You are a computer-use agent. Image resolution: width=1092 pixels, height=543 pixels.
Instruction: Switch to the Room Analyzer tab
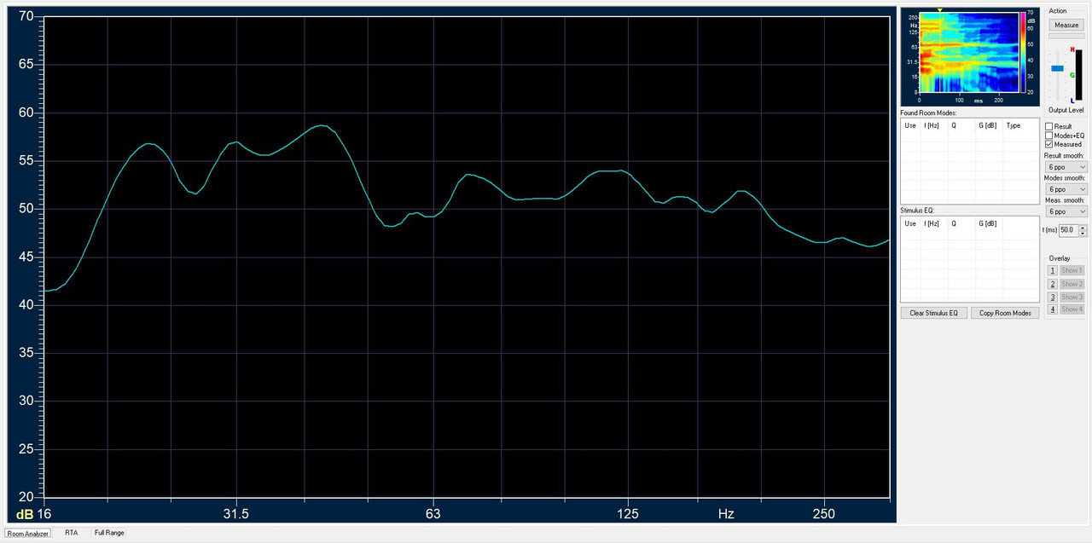(x=28, y=533)
